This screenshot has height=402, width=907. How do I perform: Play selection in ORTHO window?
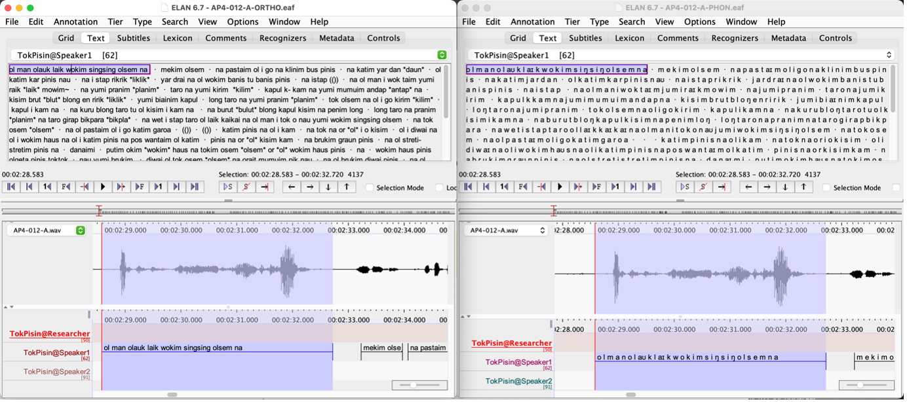pyautogui.click(x=227, y=187)
